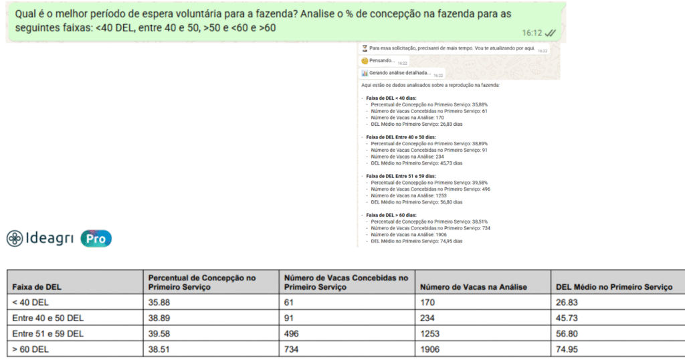
Task: Click the 1906 cell in the table
Action: pos(431,349)
